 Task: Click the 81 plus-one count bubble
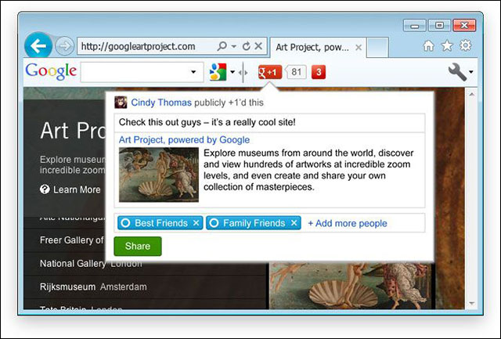click(x=296, y=72)
